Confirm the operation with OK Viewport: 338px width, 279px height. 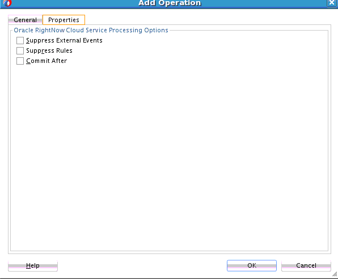252,265
